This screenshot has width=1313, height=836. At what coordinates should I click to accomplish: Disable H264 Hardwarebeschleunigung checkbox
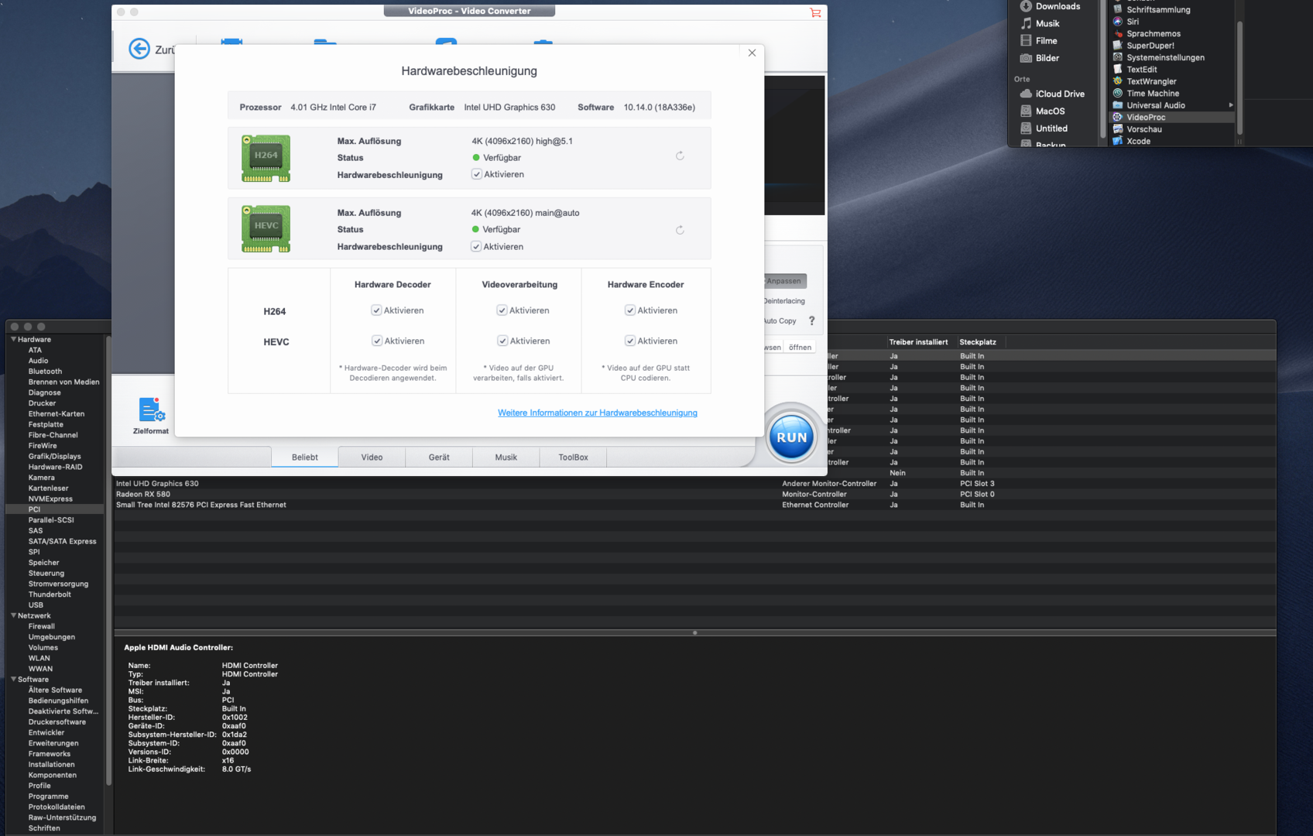click(477, 174)
